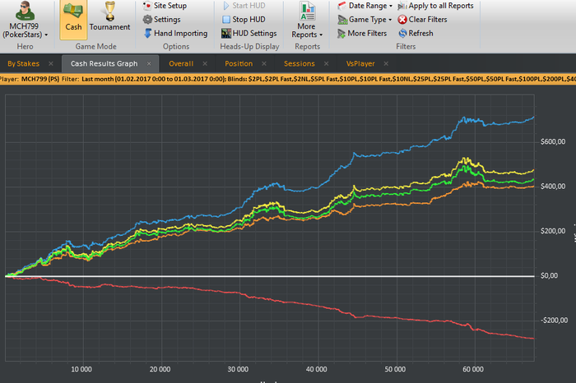Open the hero player dropdown arrow
The width and height of the screenshot is (576, 383).
pyautogui.click(x=46, y=35)
